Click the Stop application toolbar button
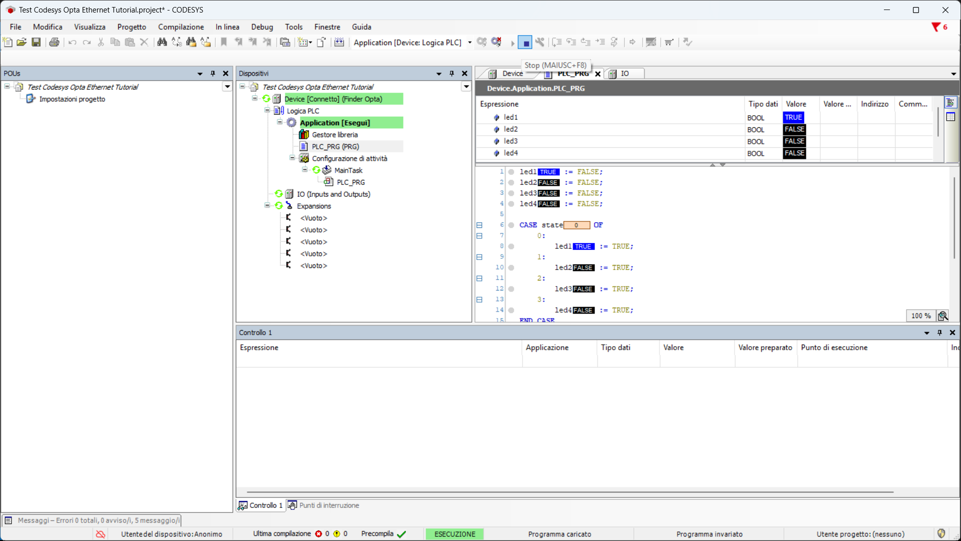 pyautogui.click(x=525, y=43)
